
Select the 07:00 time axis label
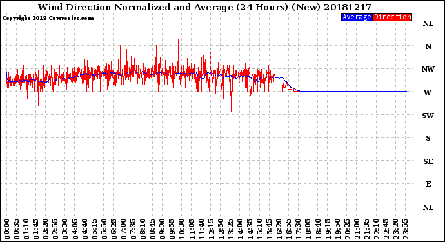coord(123,229)
